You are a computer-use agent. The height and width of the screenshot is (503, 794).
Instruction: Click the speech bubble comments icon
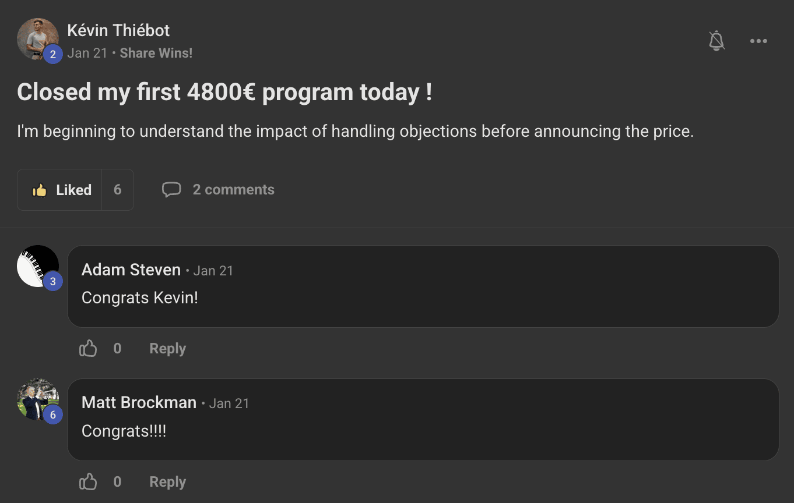(x=171, y=190)
